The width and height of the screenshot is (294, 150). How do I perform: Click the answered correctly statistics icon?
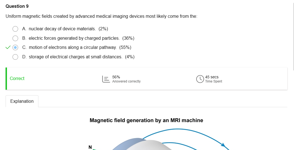click(x=106, y=79)
